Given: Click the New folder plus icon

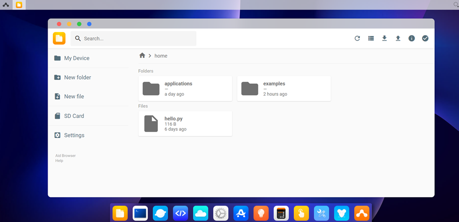Looking at the screenshot, I should pyautogui.click(x=57, y=77).
